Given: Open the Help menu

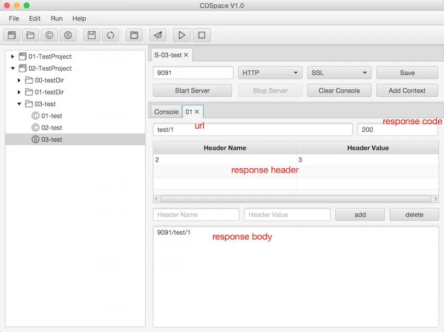Looking at the screenshot, I should pos(79,18).
